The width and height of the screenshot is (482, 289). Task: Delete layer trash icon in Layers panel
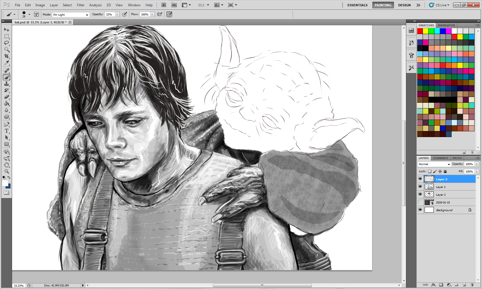tap(472, 285)
